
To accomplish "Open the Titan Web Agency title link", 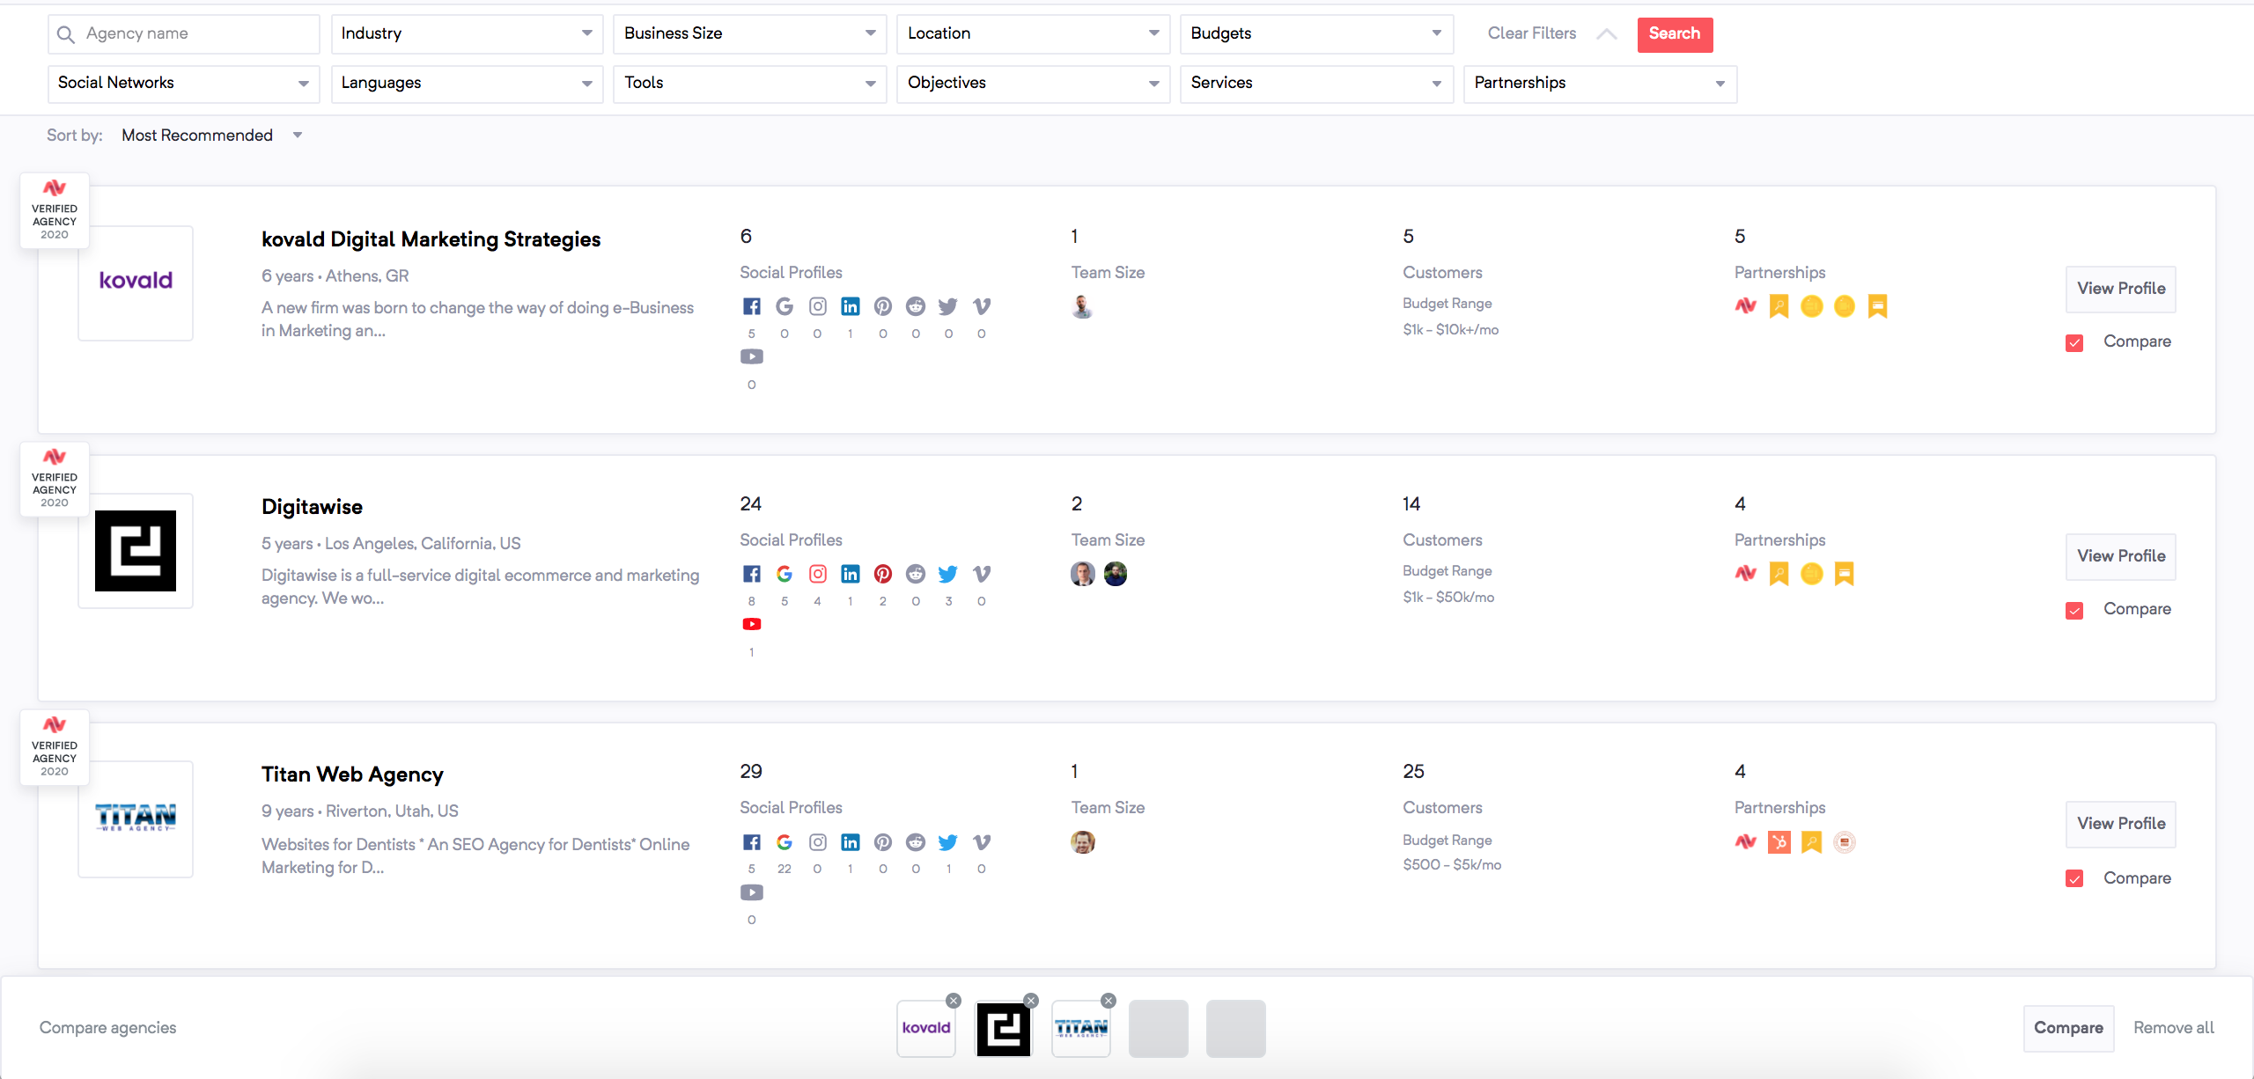I will click(352, 774).
